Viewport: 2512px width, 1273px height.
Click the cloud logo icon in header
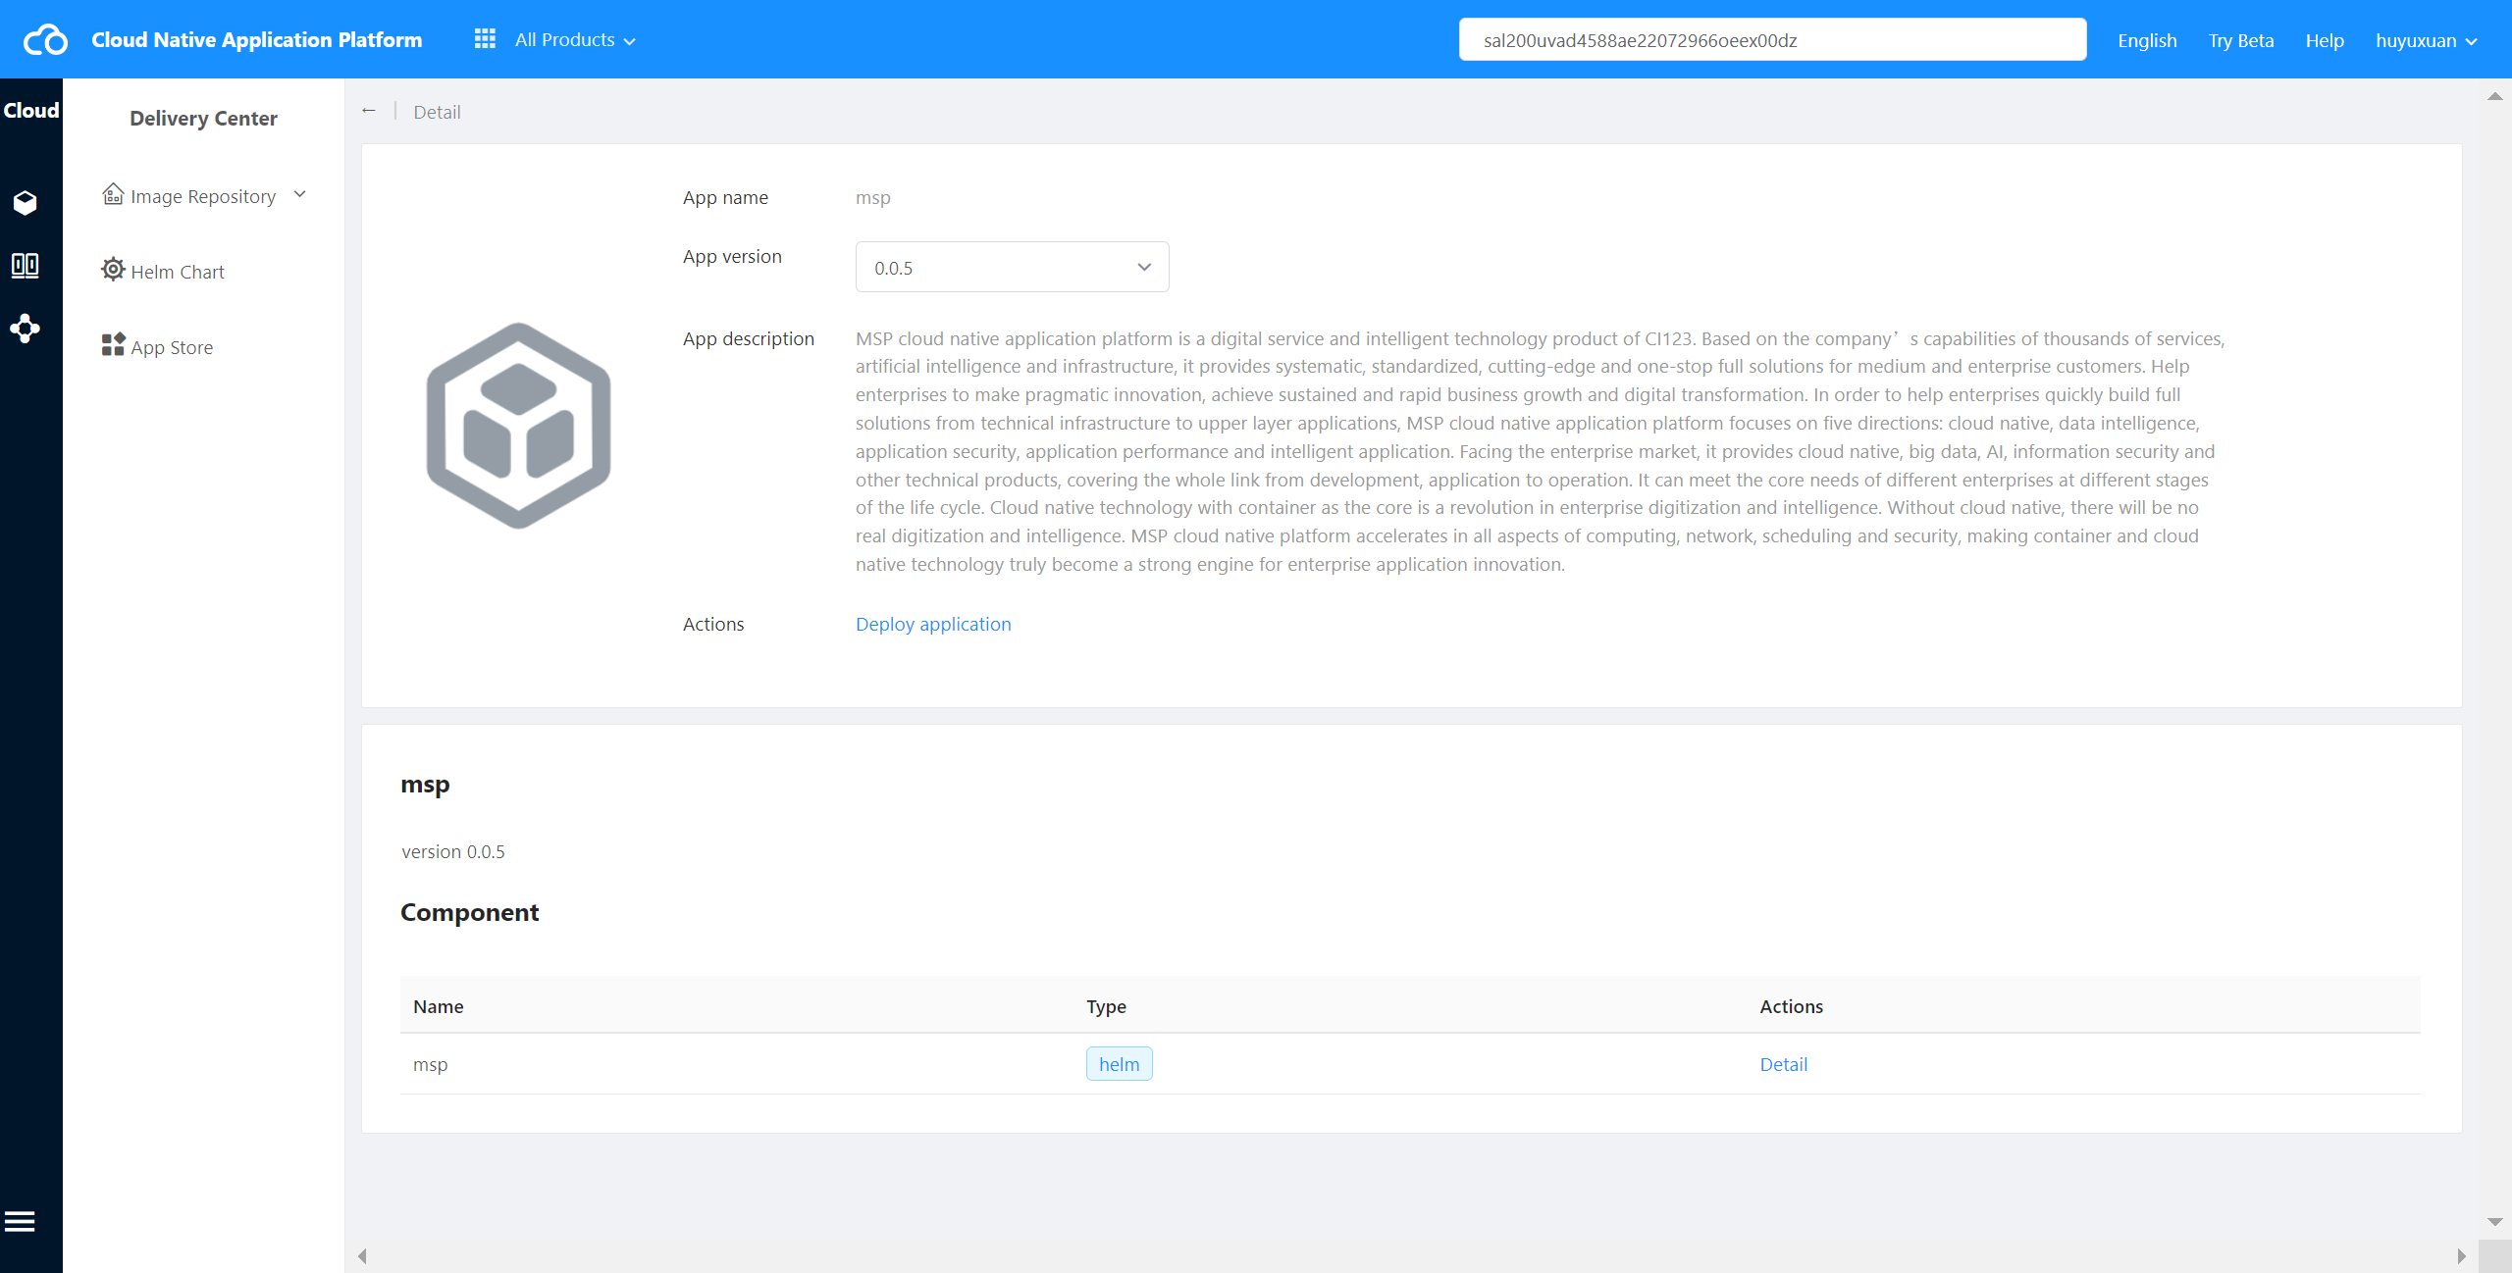(45, 40)
